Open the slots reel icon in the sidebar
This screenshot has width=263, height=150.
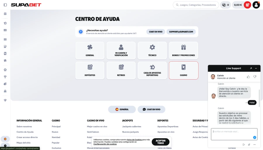(5, 40)
